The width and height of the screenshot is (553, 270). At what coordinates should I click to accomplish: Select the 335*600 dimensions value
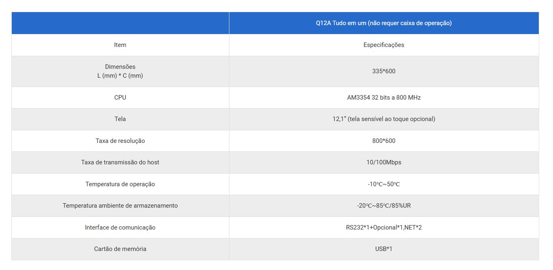point(384,71)
